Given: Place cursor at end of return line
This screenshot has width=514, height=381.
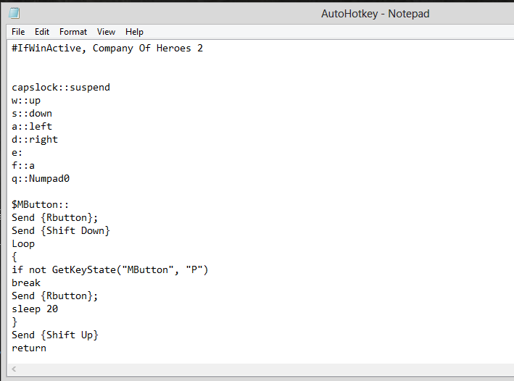Looking at the screenshot, I should tap(46, 348).
